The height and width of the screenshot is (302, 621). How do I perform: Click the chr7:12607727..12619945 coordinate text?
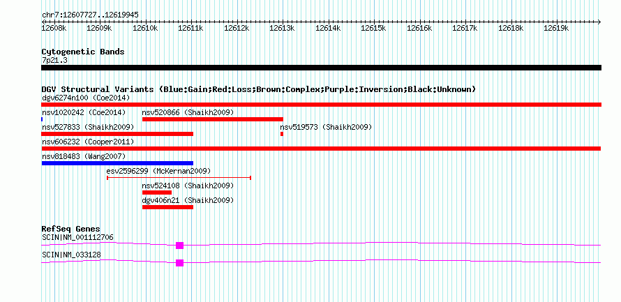tap(90, 15)
